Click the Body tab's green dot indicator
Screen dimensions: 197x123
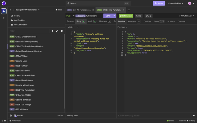click(x=84, y=21)
